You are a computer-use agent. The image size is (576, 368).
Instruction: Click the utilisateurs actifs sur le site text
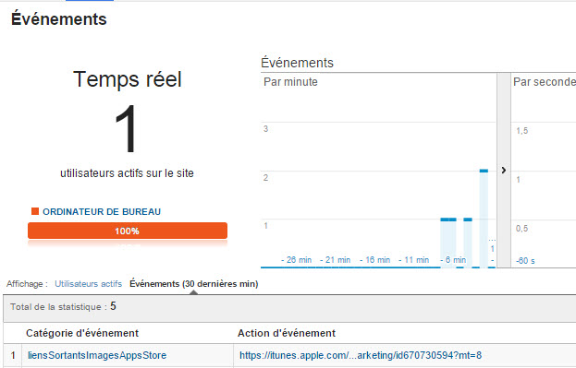click(127, 173)
